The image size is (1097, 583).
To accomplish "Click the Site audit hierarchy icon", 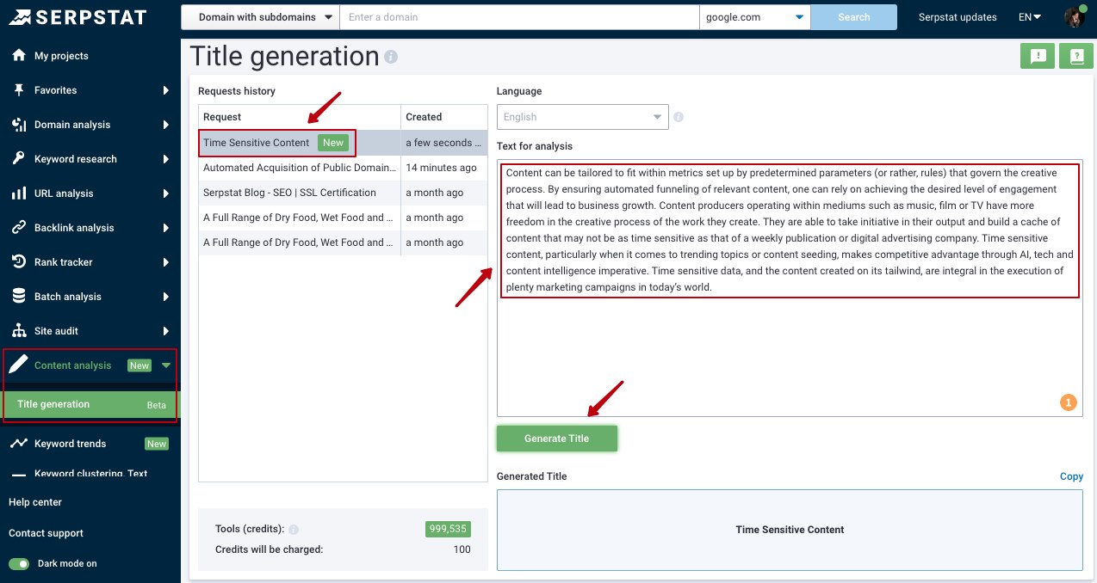I will (18, 331).
